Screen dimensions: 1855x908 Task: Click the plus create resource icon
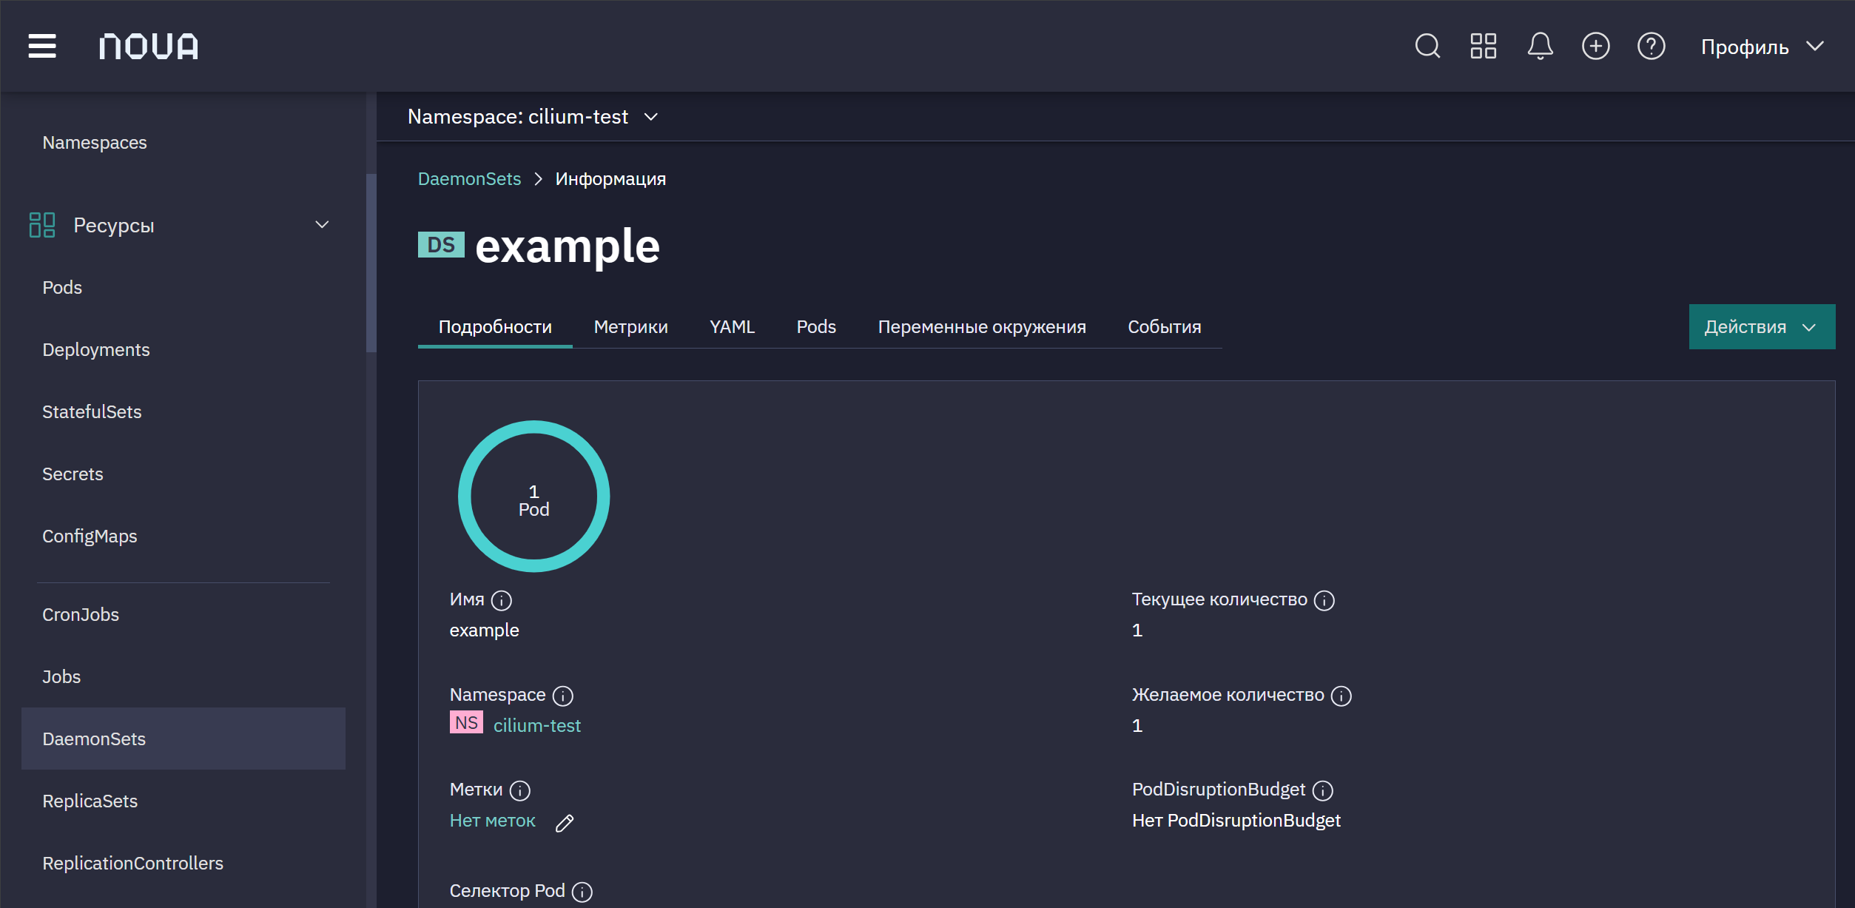[1595, 46]
